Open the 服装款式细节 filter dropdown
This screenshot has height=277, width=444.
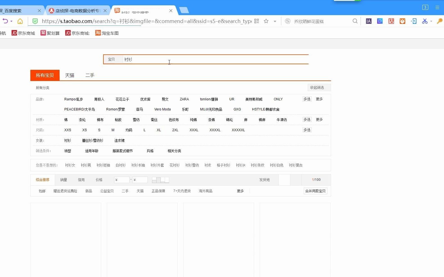click(x=123, y=151)
